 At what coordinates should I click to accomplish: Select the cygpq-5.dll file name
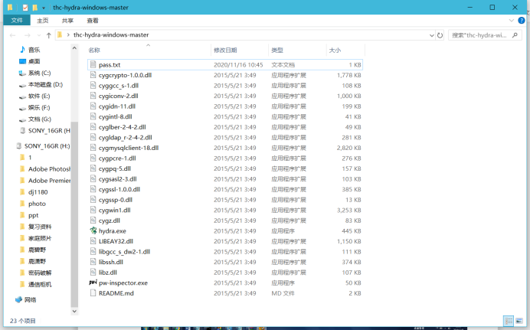click(115, 168)
